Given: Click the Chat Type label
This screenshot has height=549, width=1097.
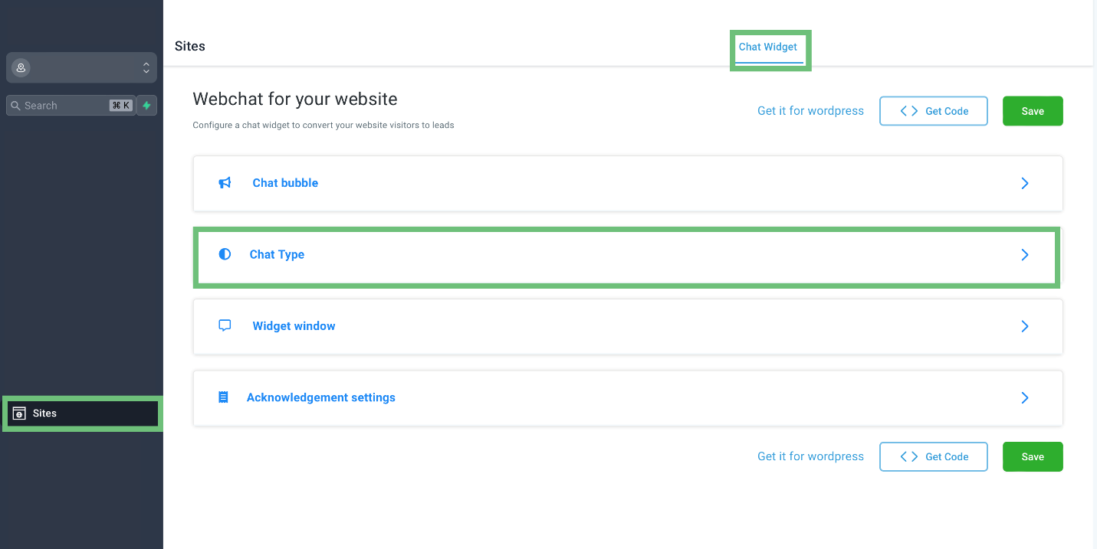Looking at the screenshot, I should point(277,255).
